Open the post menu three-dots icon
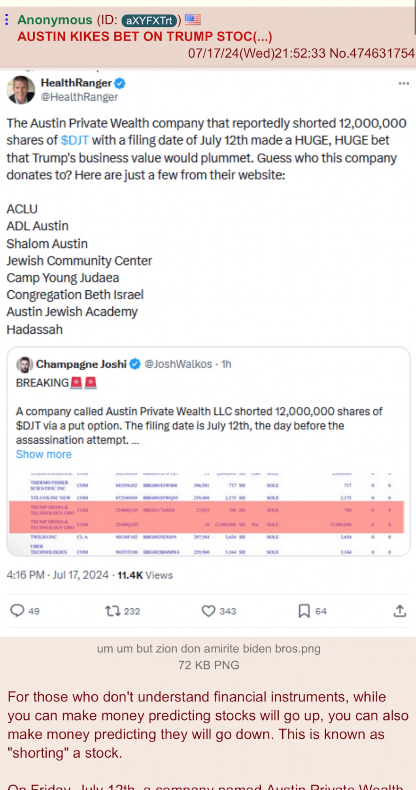The width and height of the screenshot is (416, 790). pyautogui.click(x=7, y=19)
